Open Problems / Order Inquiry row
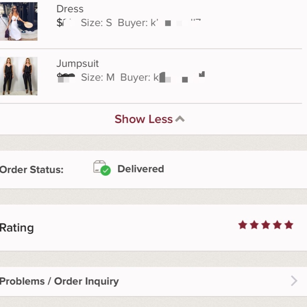The height and width of the screenshot is (307, 307). [153, 281]
